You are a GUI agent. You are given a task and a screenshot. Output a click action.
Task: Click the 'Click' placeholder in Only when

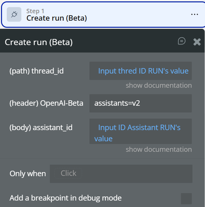tap(68, 173)
